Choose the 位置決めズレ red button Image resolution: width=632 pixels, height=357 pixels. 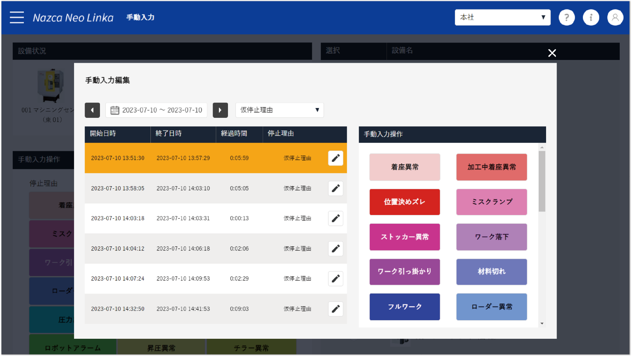(x=405, y=202)
